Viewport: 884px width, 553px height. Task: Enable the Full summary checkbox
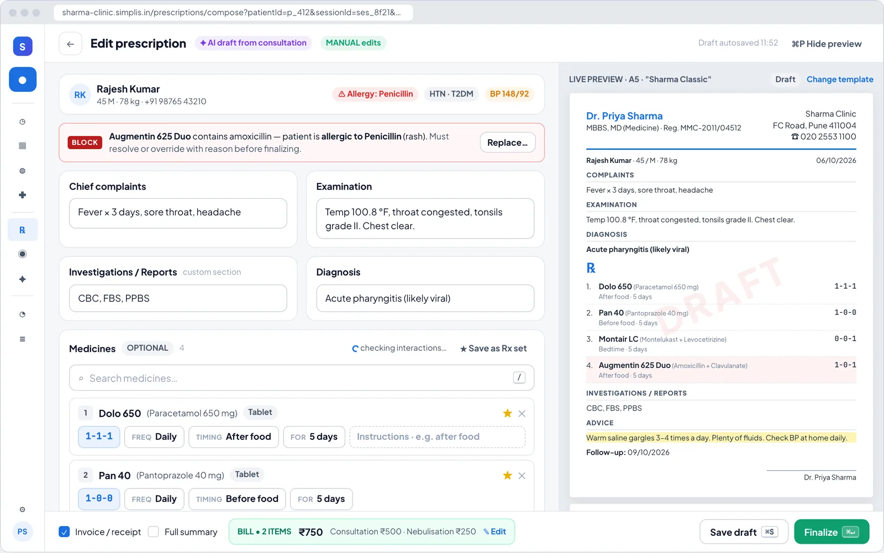pyautogui.click(x=154, y=531)
